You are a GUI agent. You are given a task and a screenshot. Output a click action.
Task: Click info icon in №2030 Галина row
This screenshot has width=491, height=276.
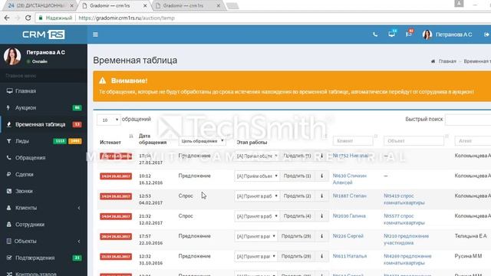click(321, 216)
